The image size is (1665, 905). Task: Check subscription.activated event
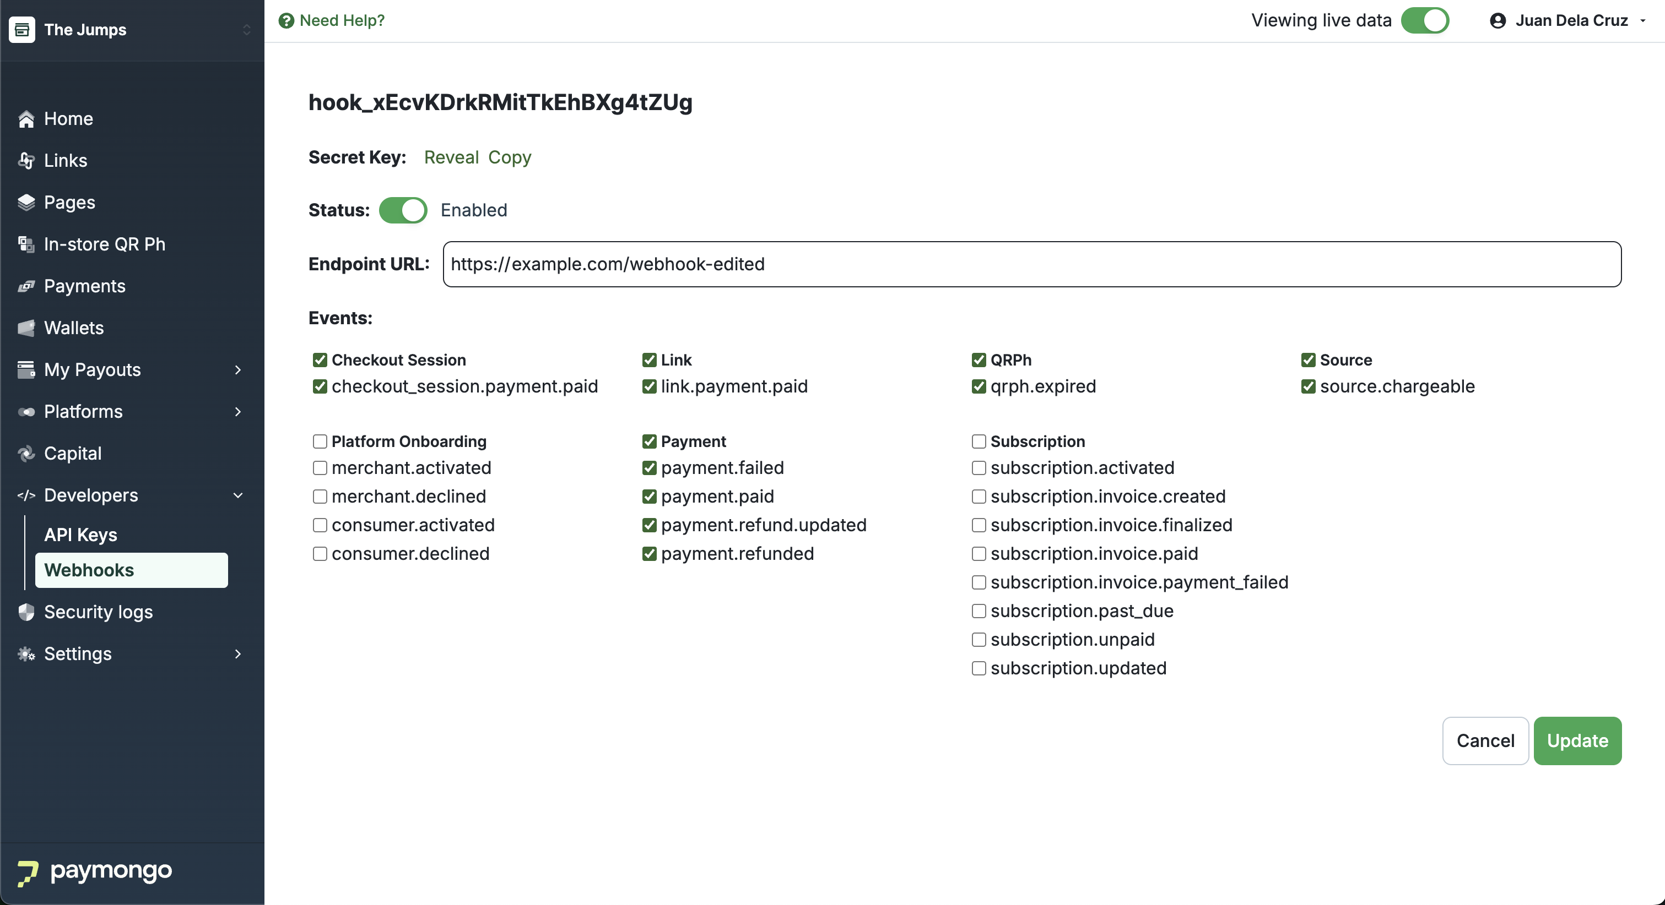coord(979,468)
